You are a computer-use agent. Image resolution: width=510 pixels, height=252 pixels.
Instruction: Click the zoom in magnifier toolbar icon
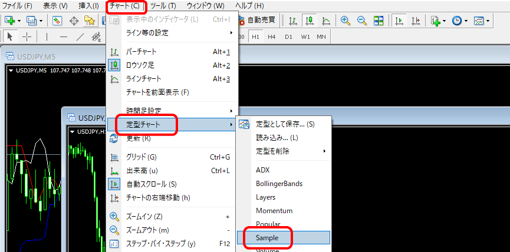tap(346, 21)
